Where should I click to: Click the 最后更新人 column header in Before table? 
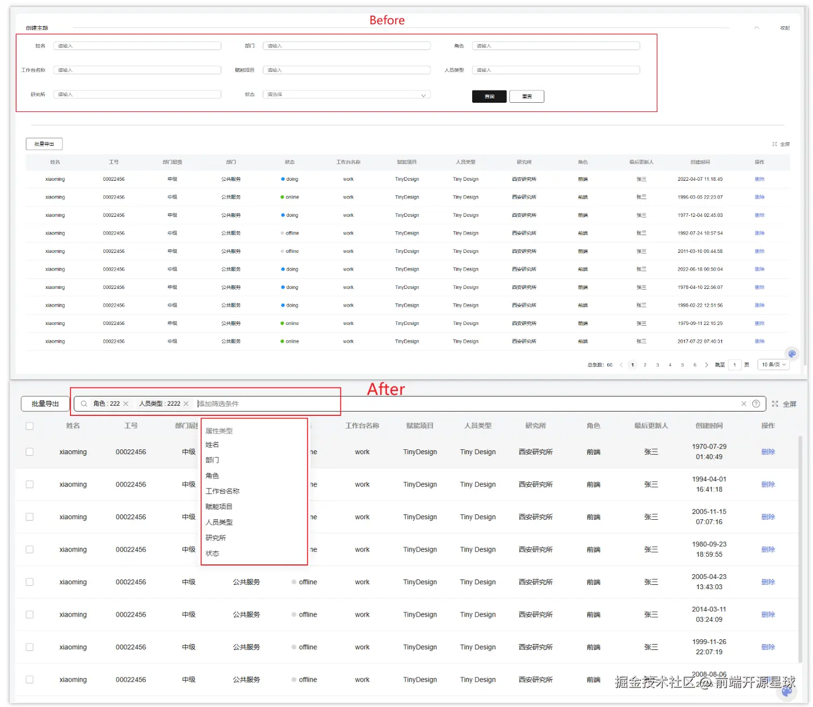pos(641,162)
